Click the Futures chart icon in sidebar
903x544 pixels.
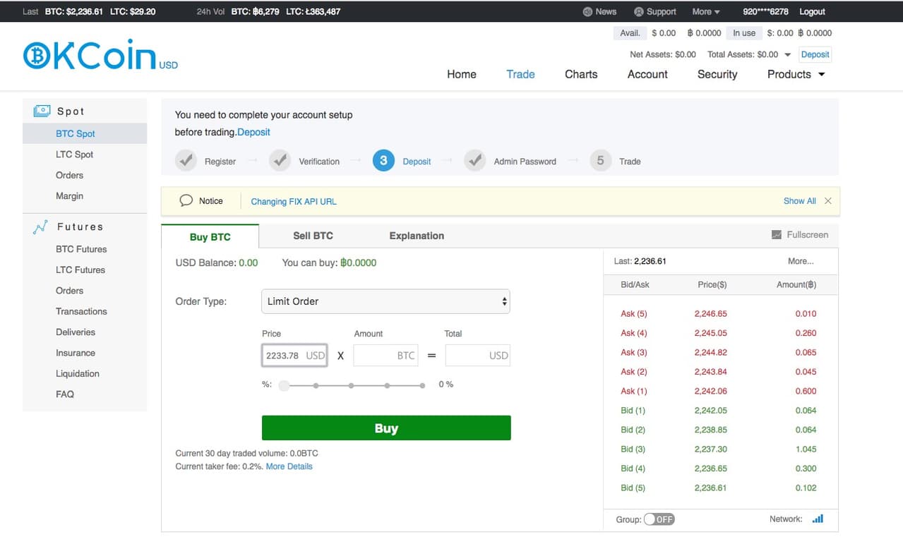41,226
